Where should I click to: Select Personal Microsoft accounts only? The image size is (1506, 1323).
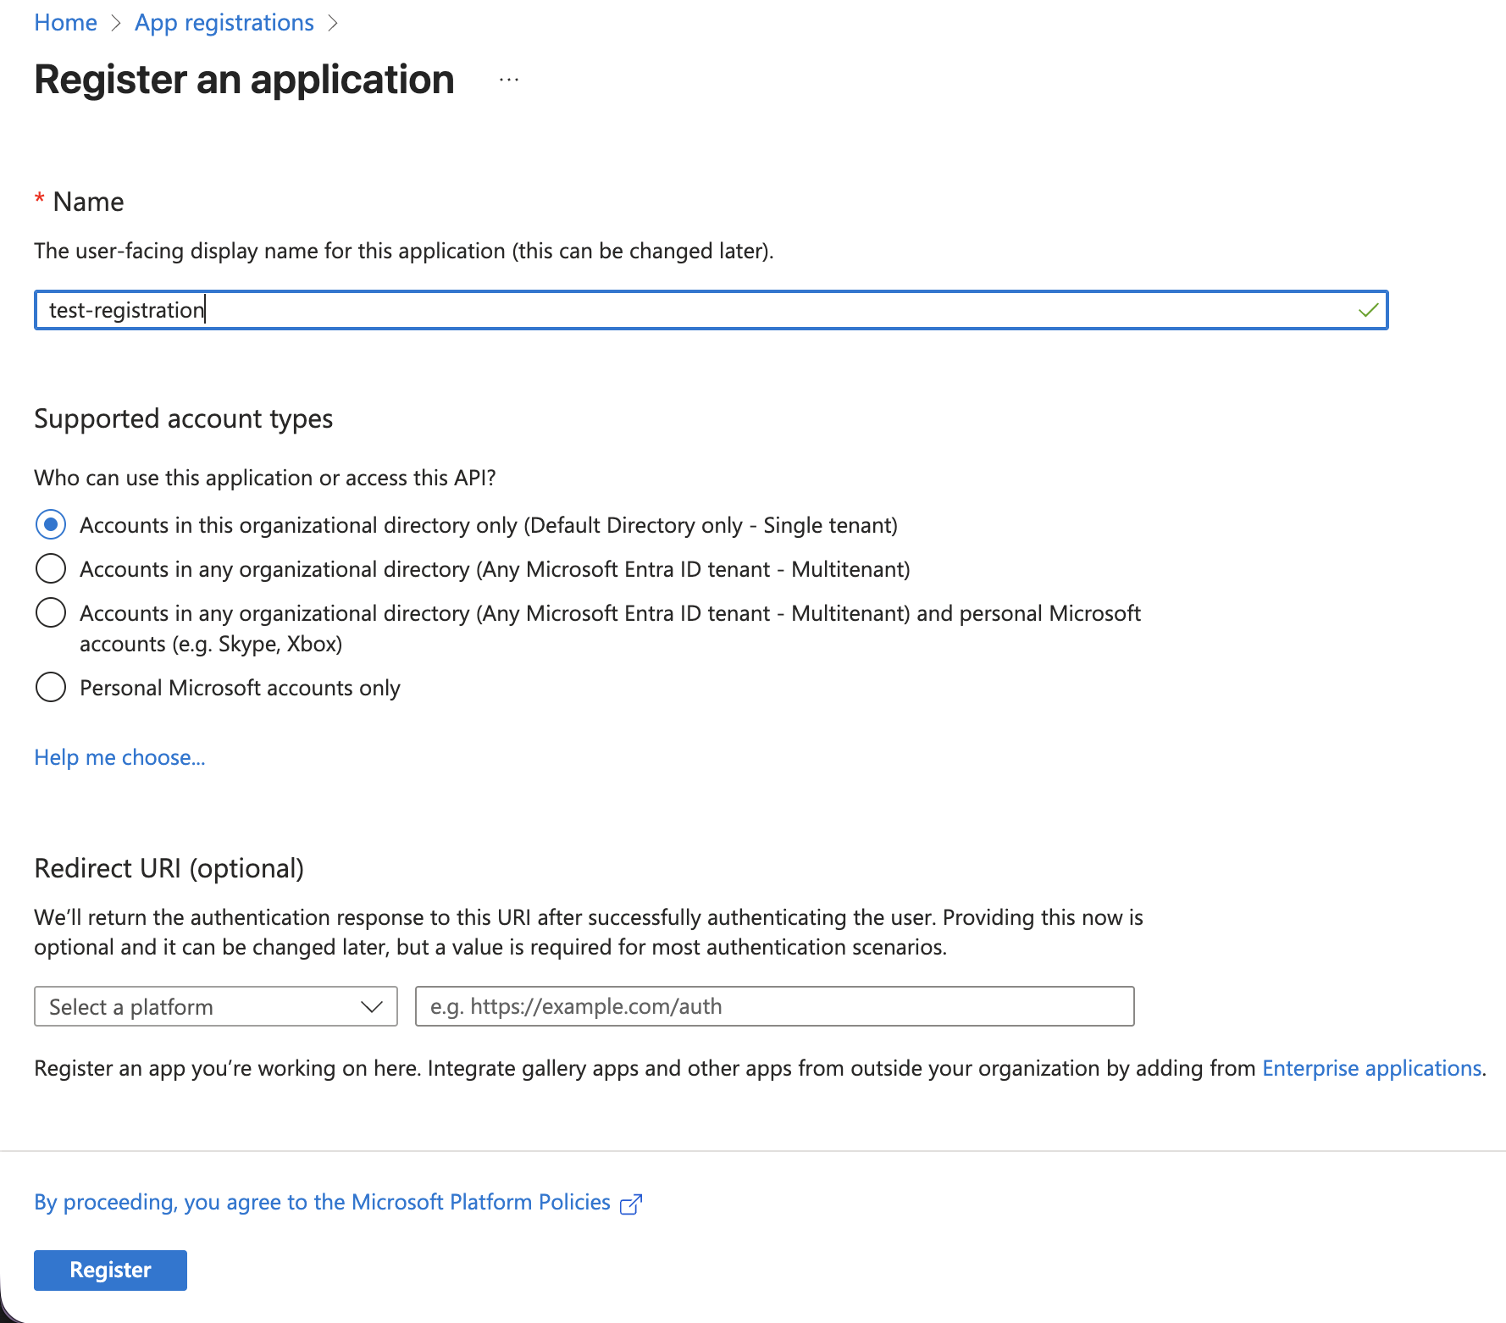(x=51, y=688)
